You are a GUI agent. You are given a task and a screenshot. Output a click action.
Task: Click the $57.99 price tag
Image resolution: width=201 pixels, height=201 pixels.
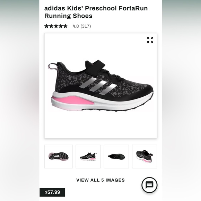click(x=52, y=192)
